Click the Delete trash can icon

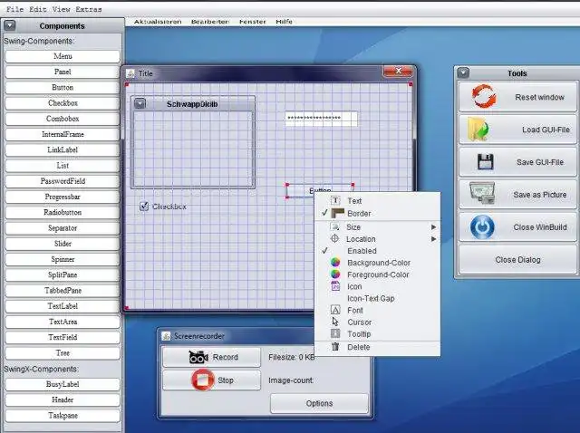tap(335, 346)
